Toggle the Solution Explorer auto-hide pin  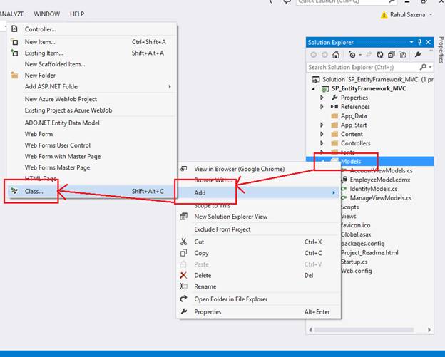[x=420, y=42]
